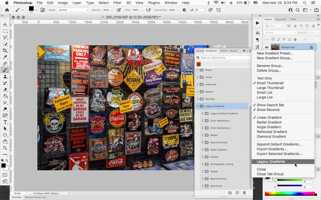Open the Layer menu

77,3
